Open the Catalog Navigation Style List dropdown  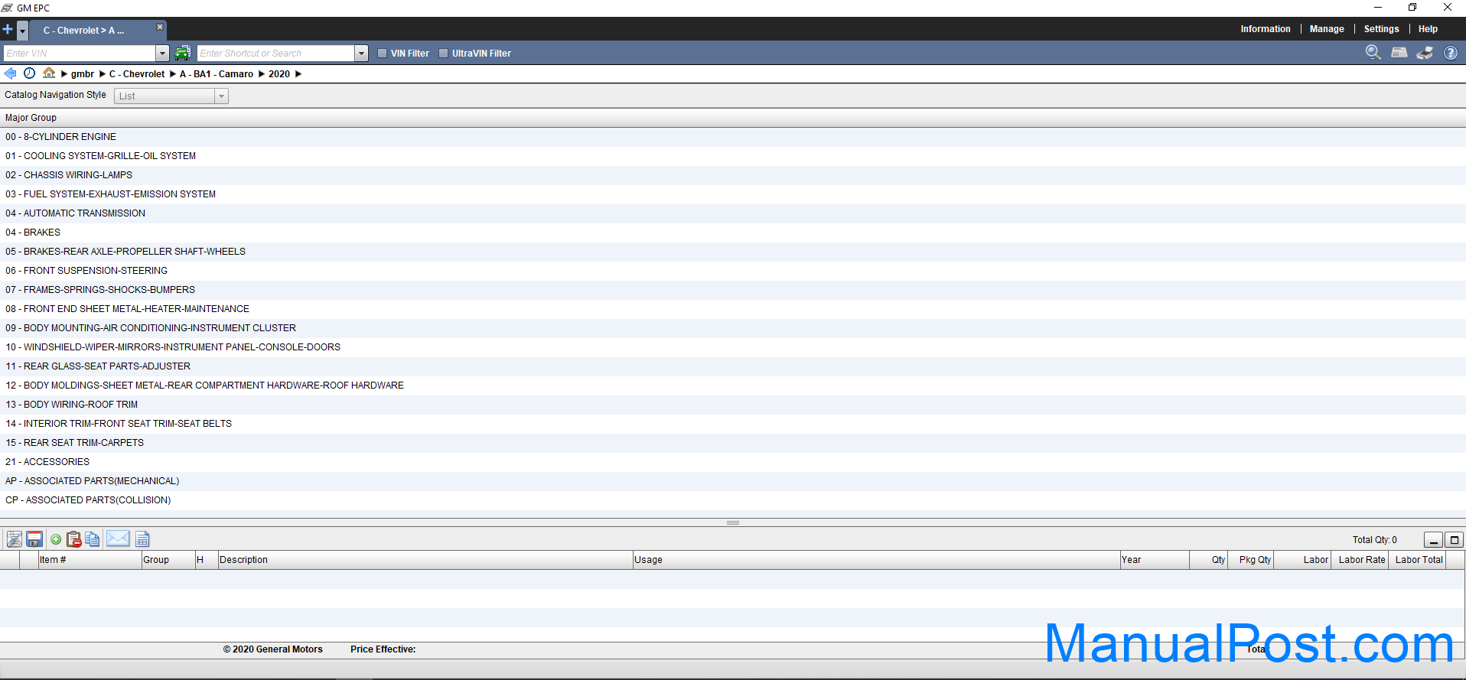click(x=171, y=96)
